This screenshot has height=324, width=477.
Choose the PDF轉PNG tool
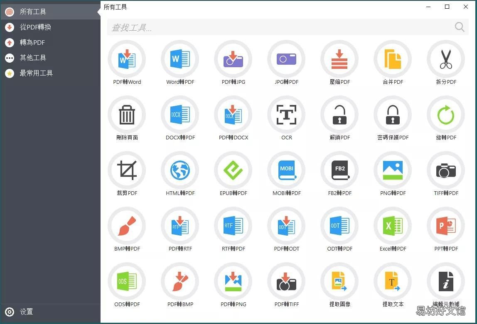(234, 282)
